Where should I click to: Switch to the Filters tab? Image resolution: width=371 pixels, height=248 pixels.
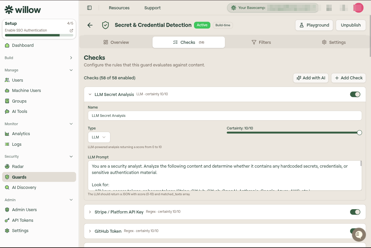[261, 42]
